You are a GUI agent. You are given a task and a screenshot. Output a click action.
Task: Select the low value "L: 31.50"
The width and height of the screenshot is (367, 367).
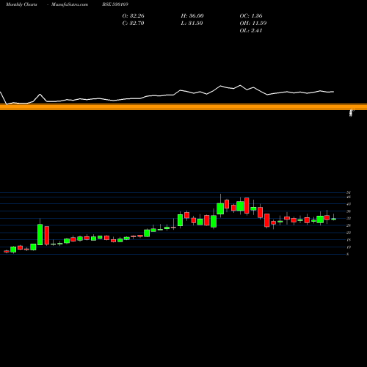pyautogui.click(x=192, y=23)
